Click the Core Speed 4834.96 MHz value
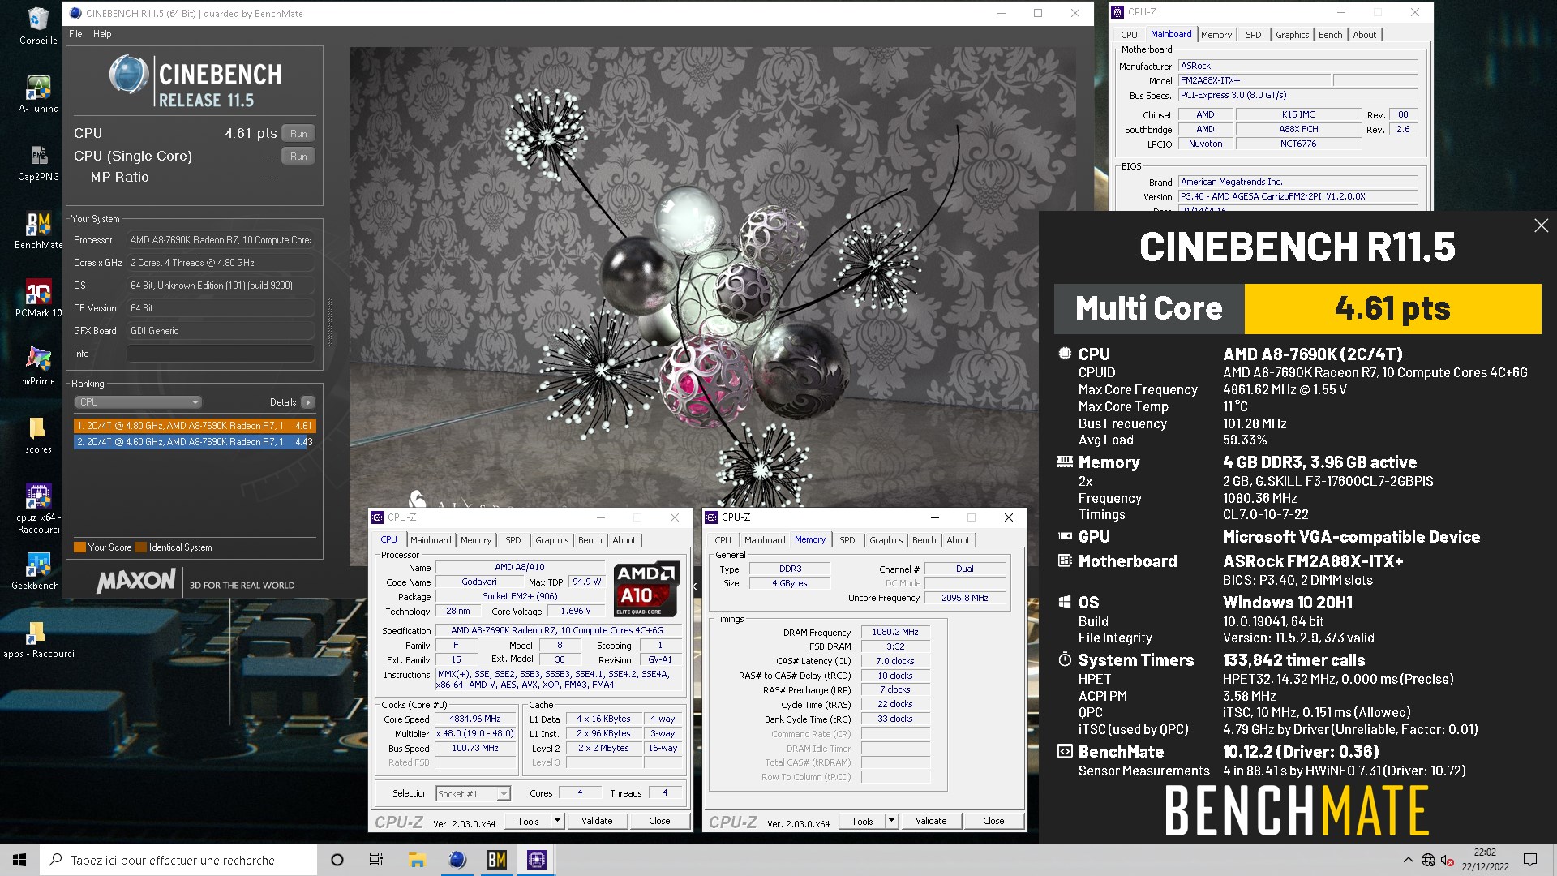The image size is (1557, 876). (475, 719)
